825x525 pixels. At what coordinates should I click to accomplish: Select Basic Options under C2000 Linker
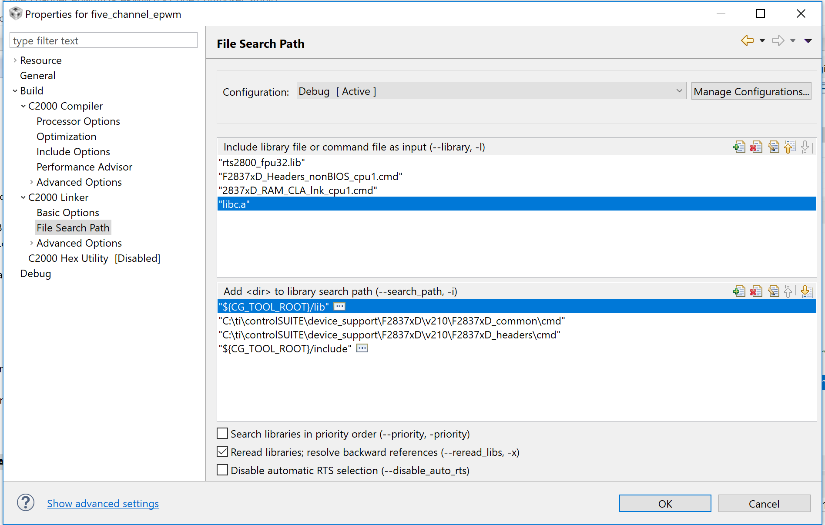point(68,213)
